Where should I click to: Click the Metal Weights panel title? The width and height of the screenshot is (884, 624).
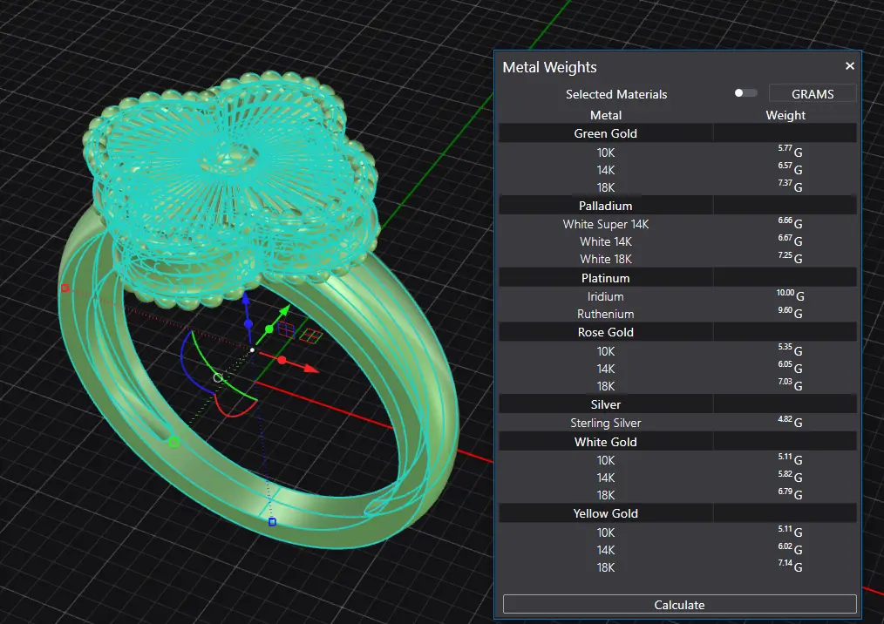pyautogui.click(x=549, y=67)
